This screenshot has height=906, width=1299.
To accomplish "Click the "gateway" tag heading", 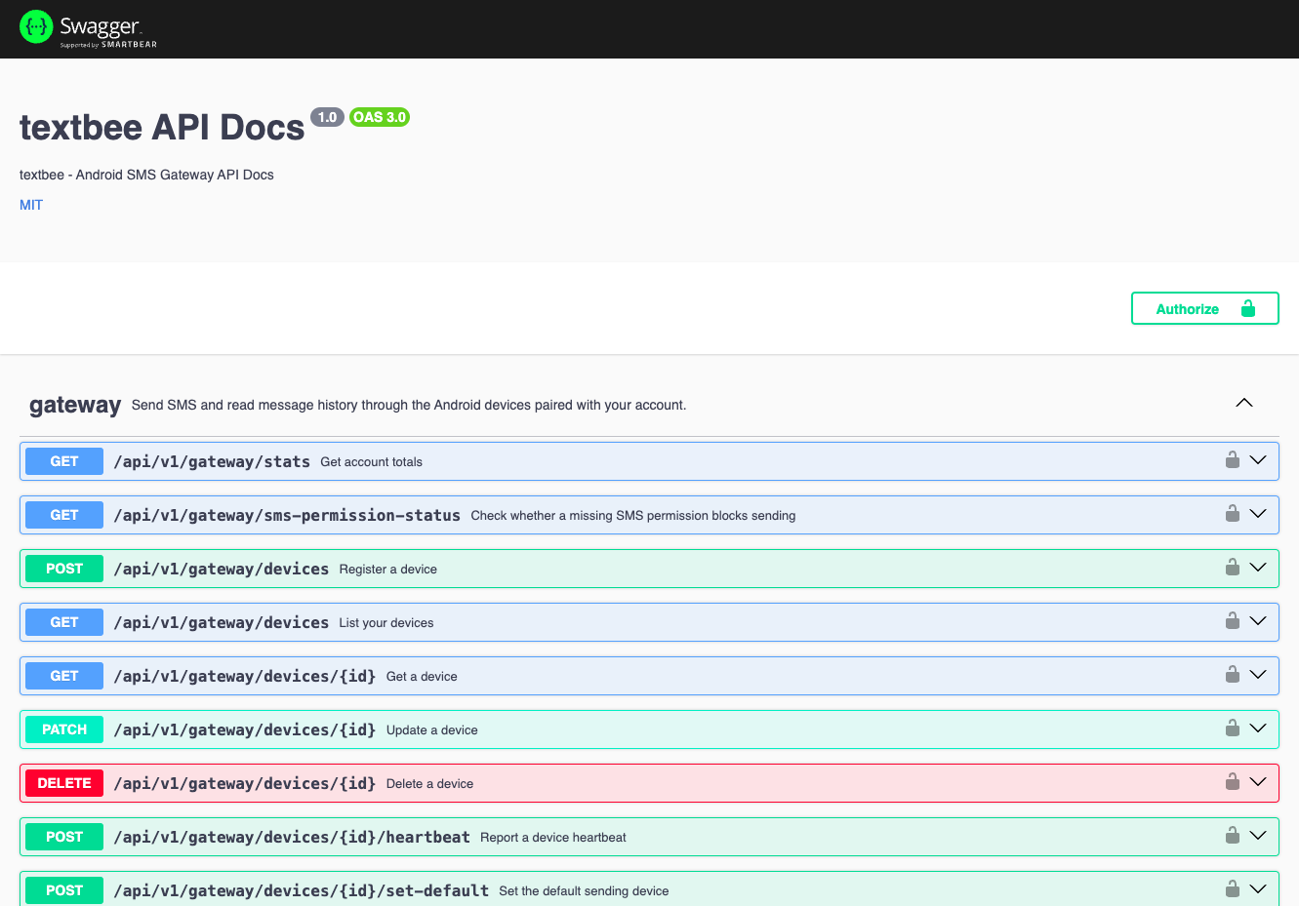I will [75, 405].
